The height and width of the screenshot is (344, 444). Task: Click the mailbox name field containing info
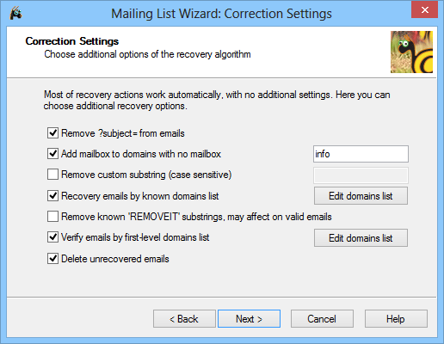(x=361, y=154)
